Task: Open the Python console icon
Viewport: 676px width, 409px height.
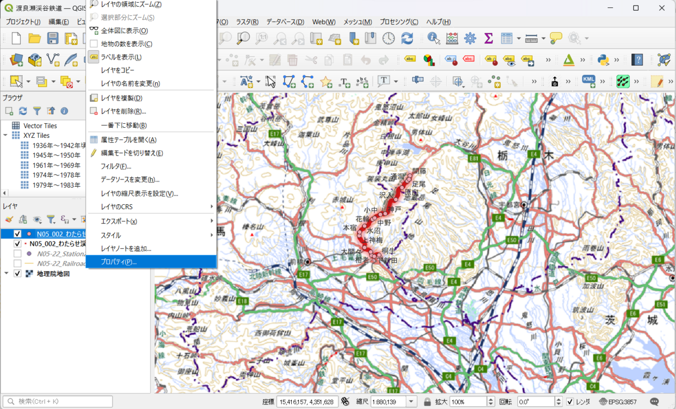Action: pyautogui.click(x=604, y=60)
